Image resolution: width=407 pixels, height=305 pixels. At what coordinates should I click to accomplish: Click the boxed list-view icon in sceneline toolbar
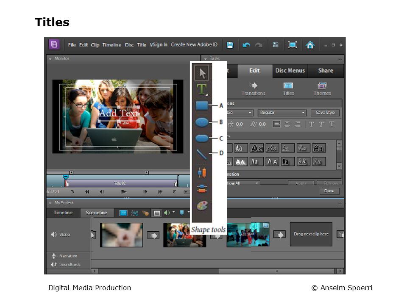157,213
